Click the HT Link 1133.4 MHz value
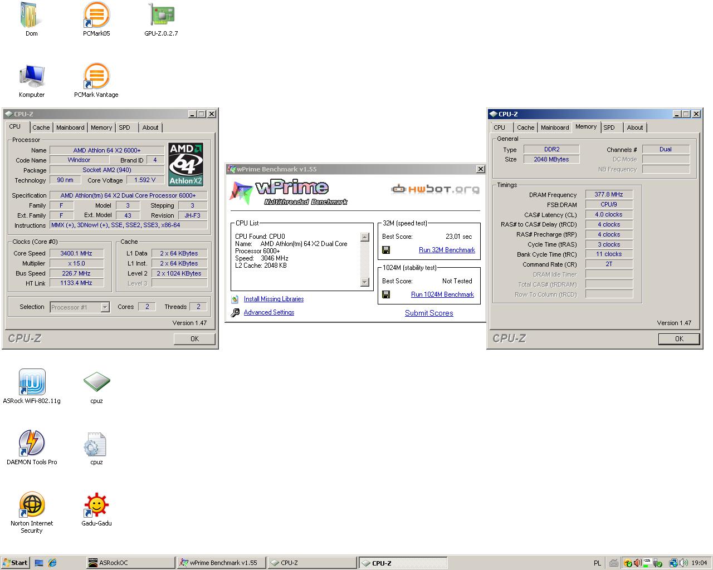 click(76, 283)
